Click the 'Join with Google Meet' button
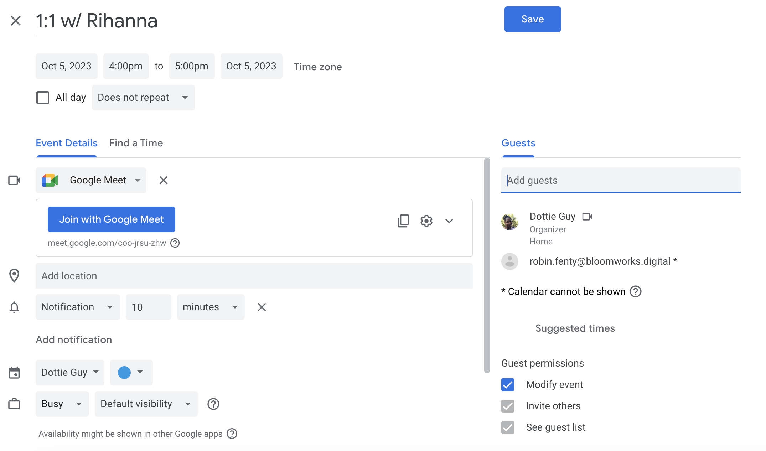 [x=111, y=219]
